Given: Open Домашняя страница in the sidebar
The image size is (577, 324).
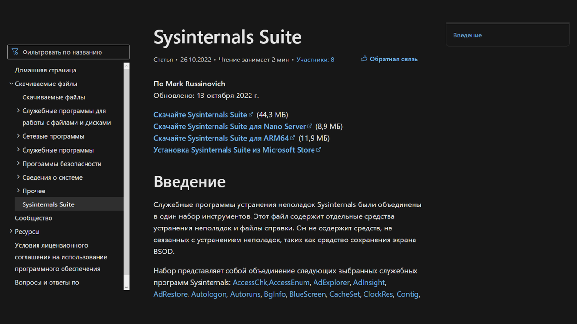Looking at the screenshot, I should tap(46, 70).
